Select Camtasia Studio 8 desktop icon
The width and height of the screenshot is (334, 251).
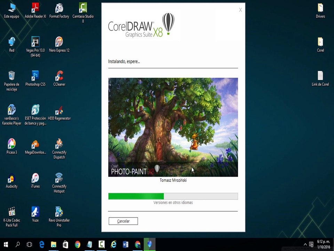click(83, 13)
